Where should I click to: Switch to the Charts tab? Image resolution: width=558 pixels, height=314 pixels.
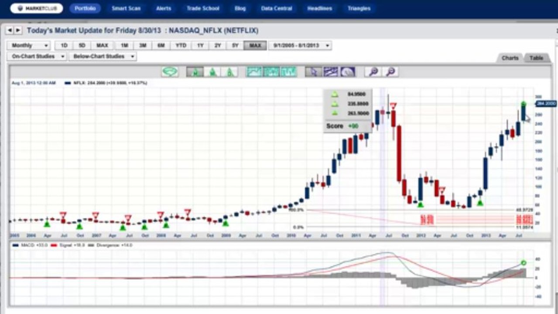tap(510, 58)
